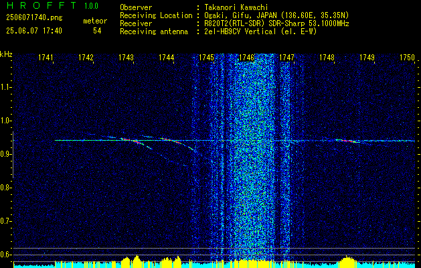Click the 0.9 frequency axis label
This screenshot has width=421, height=268.
tap(6, 154)
